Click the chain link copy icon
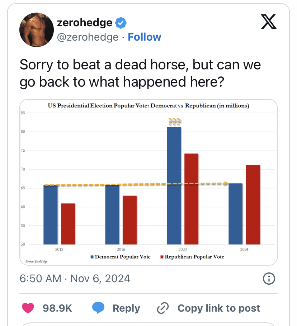The image size is (297, 326). coord(163,308)
